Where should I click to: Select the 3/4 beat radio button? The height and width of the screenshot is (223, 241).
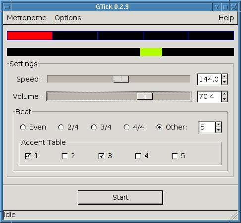click(x=94, y=127)
